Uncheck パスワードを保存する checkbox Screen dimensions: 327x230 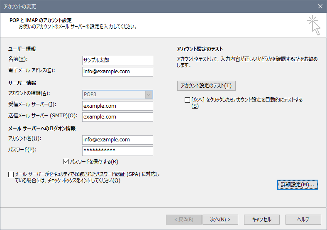click(66, 161)
